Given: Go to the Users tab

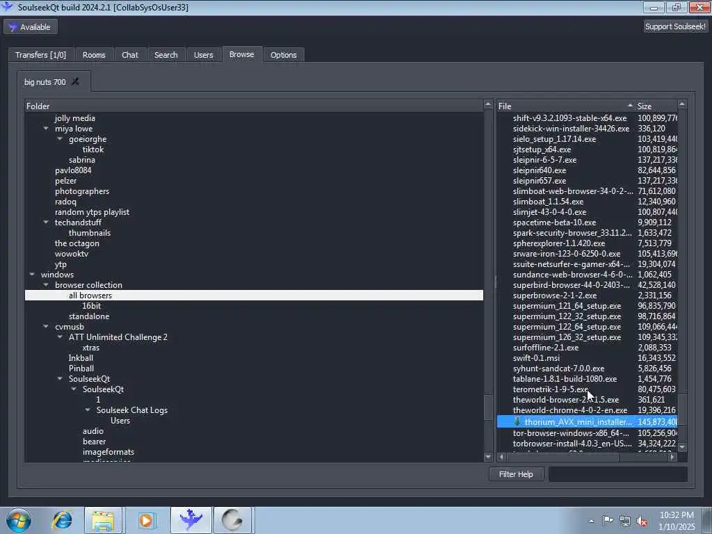Looking at the screenshot, I should click(x=204, y=55).
